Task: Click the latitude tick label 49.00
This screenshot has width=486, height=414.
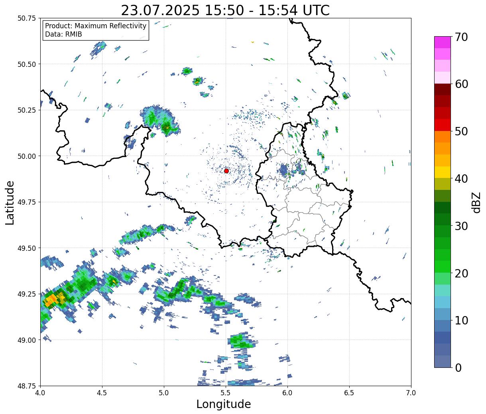Action: click(27, 340)
